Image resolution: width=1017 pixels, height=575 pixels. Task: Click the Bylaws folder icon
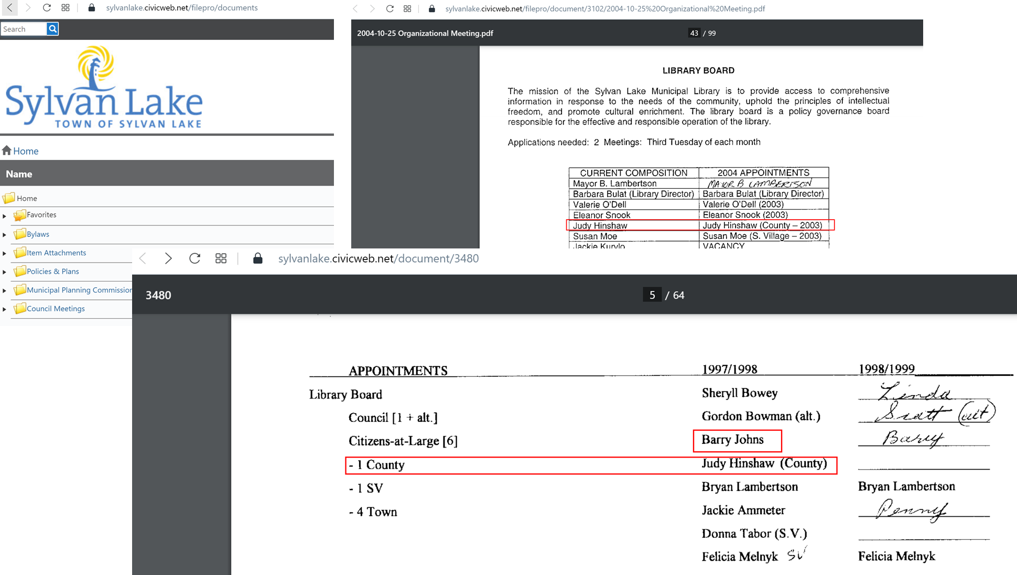click(20, 234)
